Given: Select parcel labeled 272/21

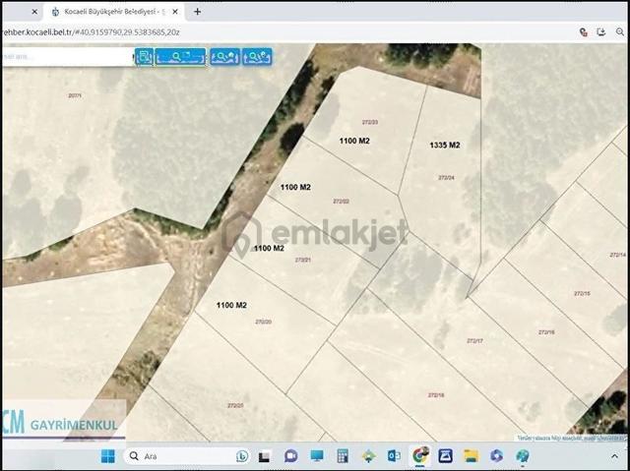Looking at the screenshot, I should (303, 260).
